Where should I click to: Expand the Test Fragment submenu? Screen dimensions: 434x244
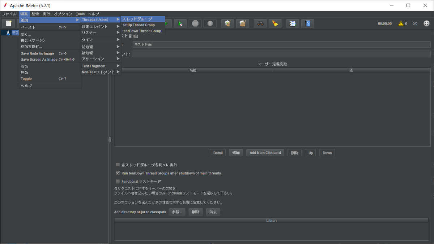101,66
